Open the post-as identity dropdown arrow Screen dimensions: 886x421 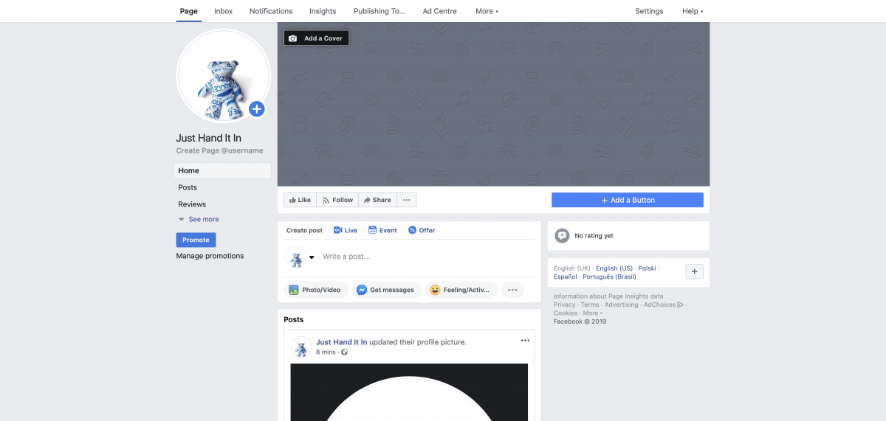[x=312, y=257]
